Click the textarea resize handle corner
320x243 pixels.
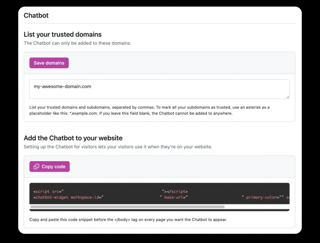pyautogui.click(x=287, y=97)
